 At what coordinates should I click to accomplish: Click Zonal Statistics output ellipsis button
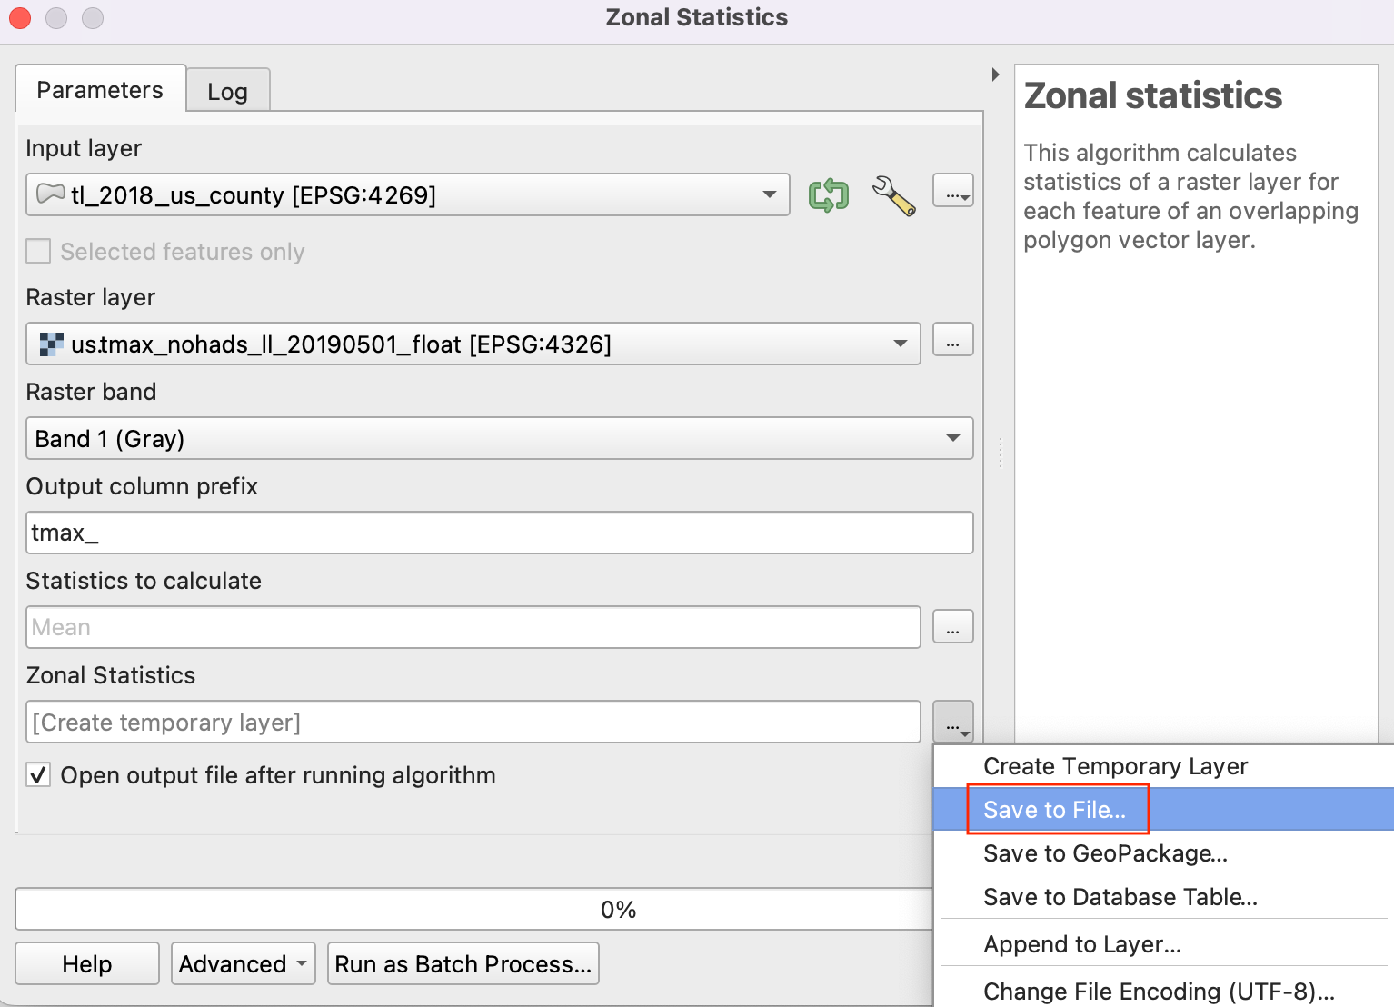click(952, 723)
